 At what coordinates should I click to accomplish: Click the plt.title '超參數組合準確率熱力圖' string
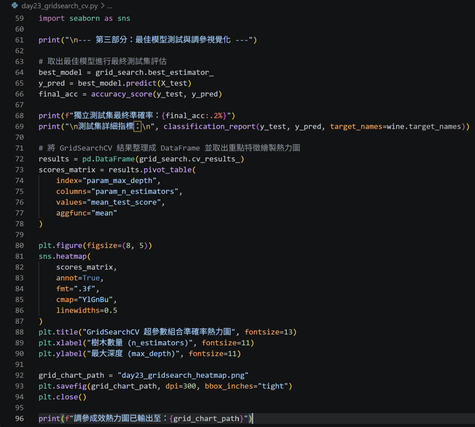pyautogui.click(x=159, y=332)
